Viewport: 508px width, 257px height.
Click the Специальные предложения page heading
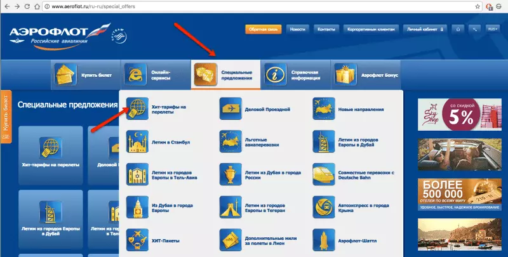point(67,105)
